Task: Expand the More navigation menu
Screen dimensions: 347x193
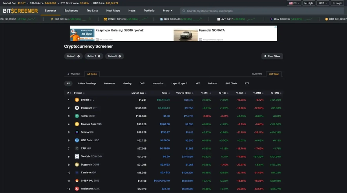Action: point(168,11)
